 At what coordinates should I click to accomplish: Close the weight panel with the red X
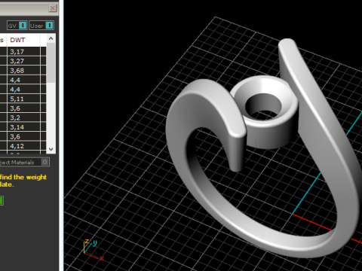(53, 8)
